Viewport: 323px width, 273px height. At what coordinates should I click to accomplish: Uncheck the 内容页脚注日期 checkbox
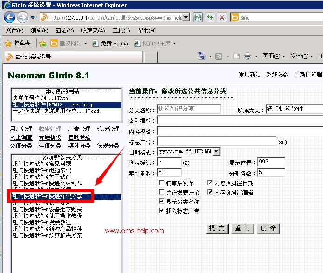click(210, 182)
